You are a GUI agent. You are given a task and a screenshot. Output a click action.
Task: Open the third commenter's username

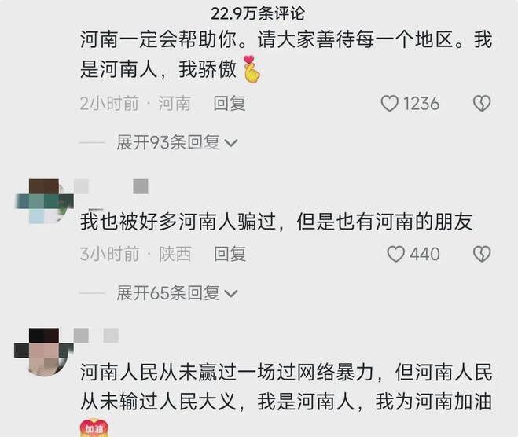(96, 336)
